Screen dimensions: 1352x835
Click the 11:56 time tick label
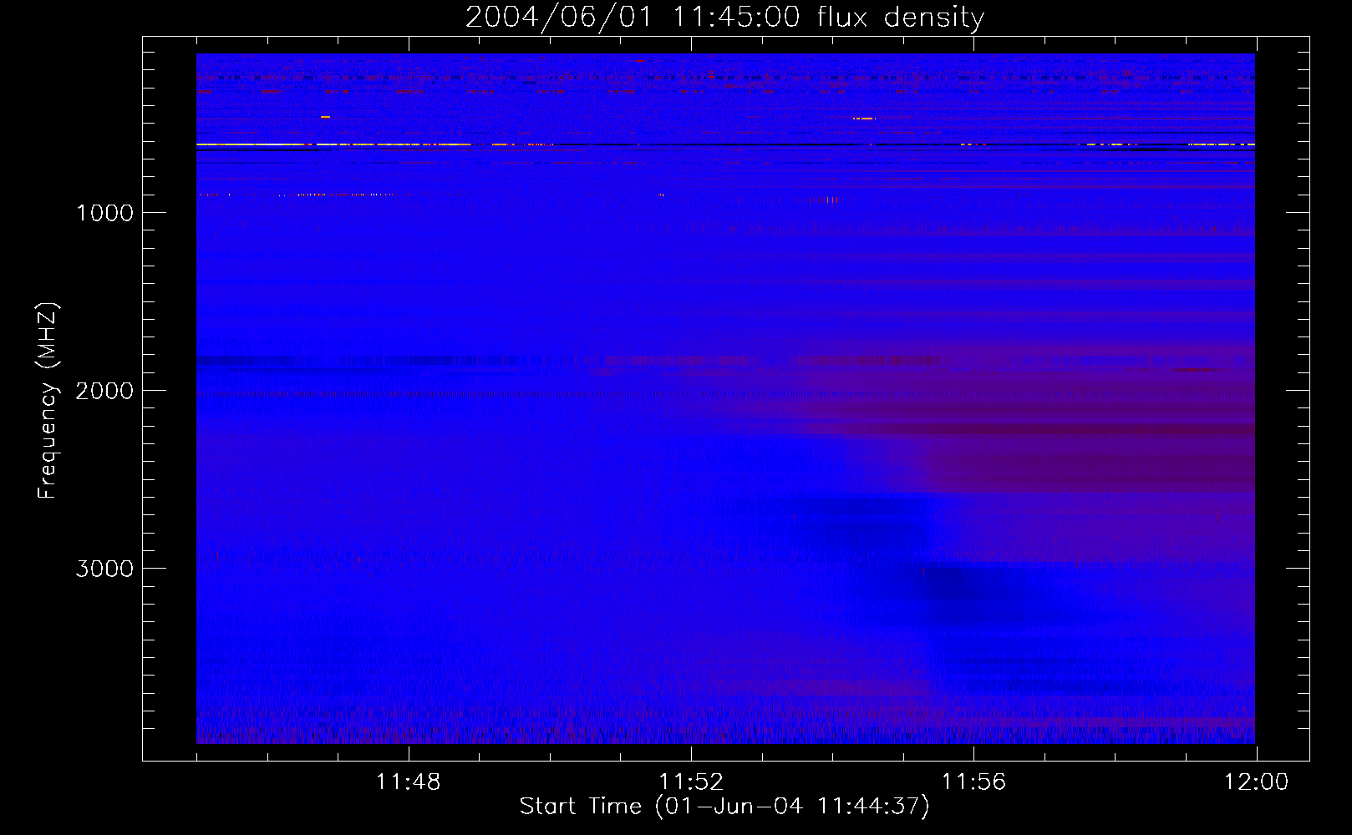click(973, 782)
